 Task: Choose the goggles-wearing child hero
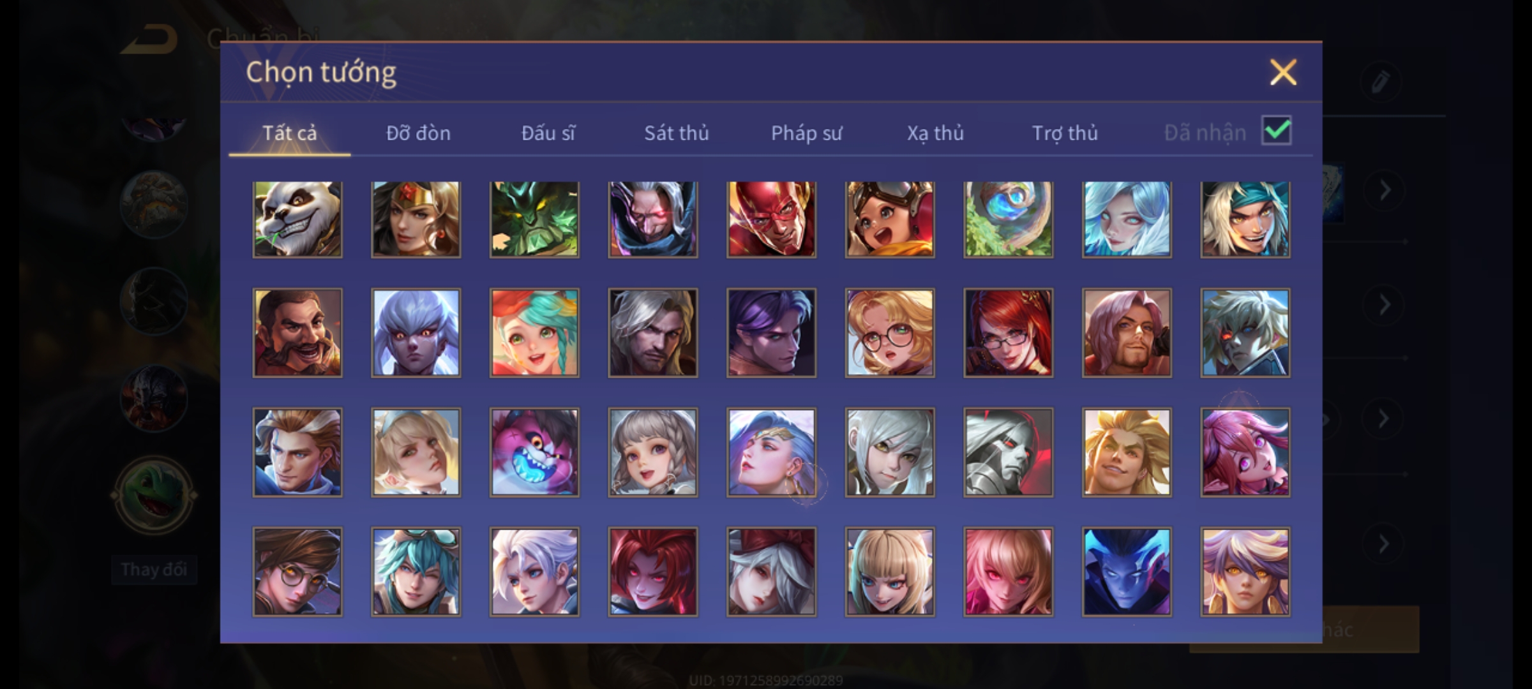[890, 219]
